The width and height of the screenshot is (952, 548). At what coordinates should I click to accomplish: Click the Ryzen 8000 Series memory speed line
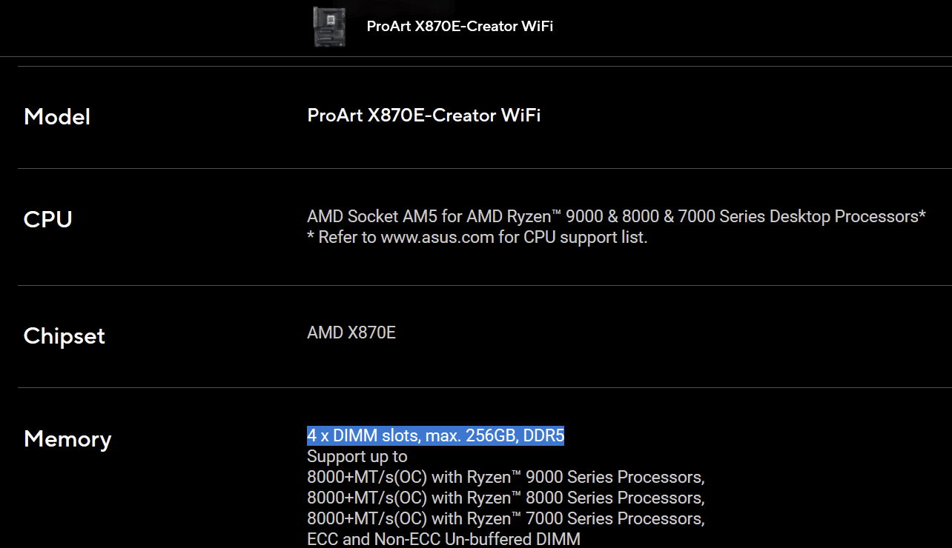coord(505,498)
